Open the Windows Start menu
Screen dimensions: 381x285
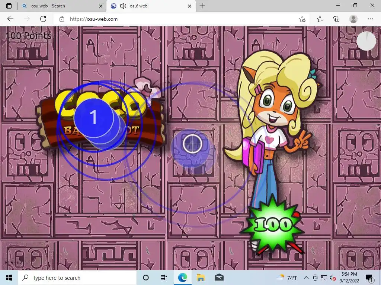9,278
